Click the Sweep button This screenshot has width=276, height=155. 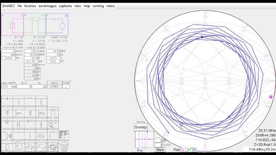[141, 127]
